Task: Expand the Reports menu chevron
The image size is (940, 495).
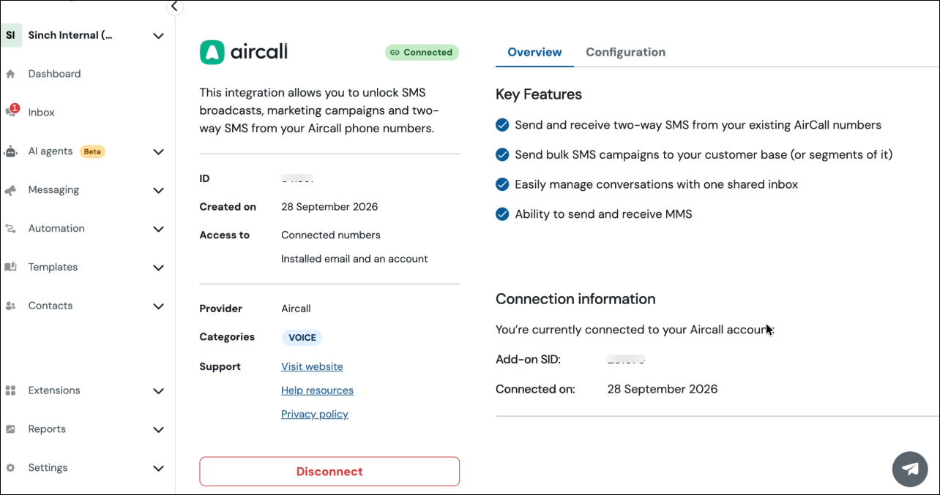Action: (158, 430)
